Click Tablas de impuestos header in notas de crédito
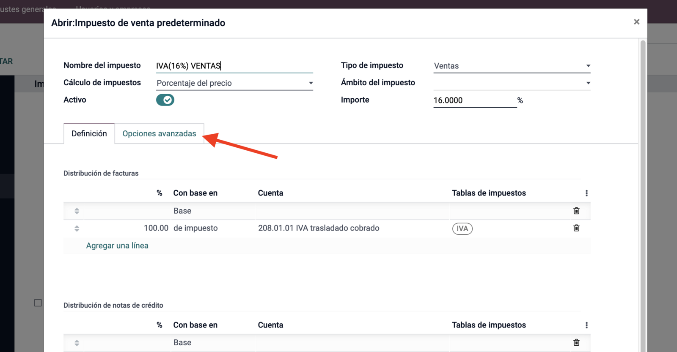 489,325
